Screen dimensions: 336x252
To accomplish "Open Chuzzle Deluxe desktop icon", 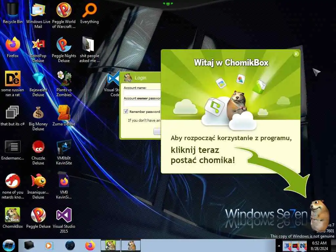I will click(x=38, y=152).
